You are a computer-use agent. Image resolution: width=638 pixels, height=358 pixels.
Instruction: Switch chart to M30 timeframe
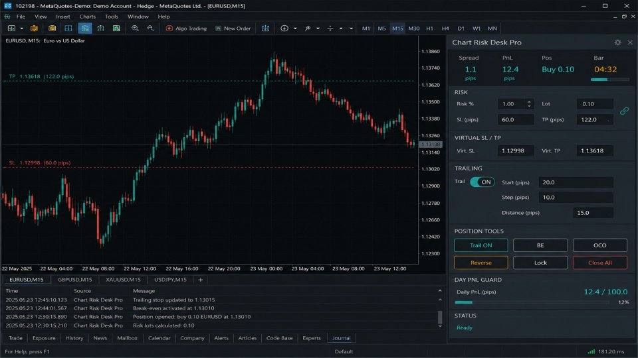pyautogui.click(x=414, y=29)
